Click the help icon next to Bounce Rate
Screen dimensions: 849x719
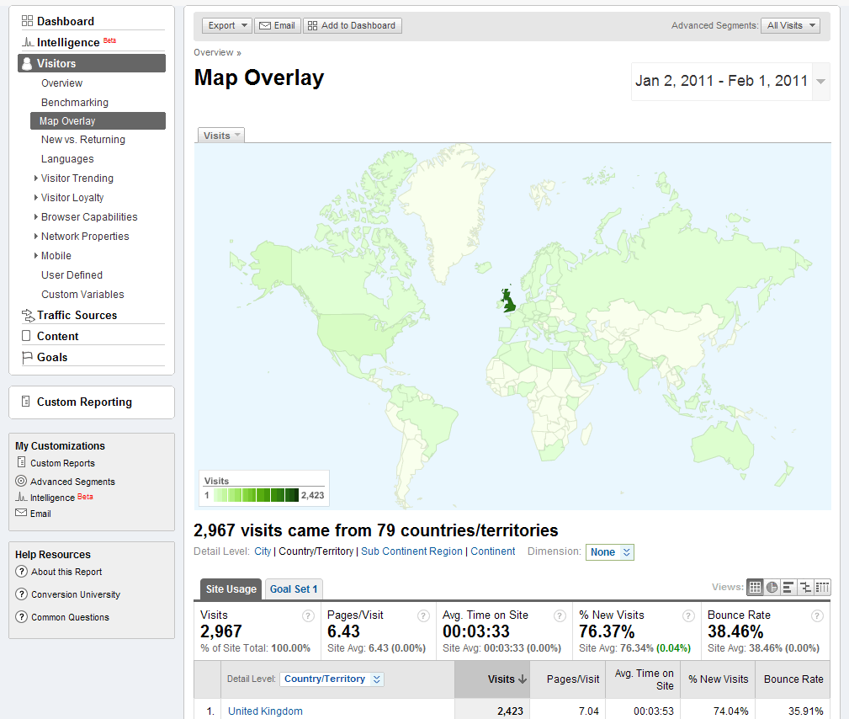(816, 615)
